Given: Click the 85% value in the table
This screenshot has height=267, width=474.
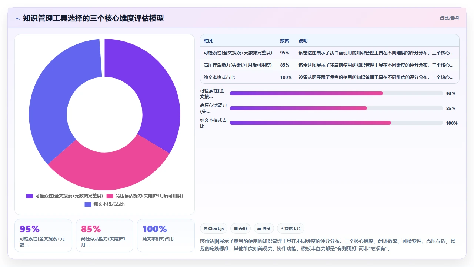Looking at the screenshot, I should coord(284,65).
